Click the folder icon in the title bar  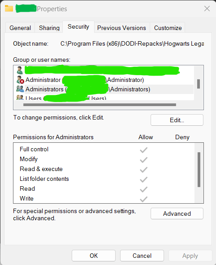click(x=9, y=9)
